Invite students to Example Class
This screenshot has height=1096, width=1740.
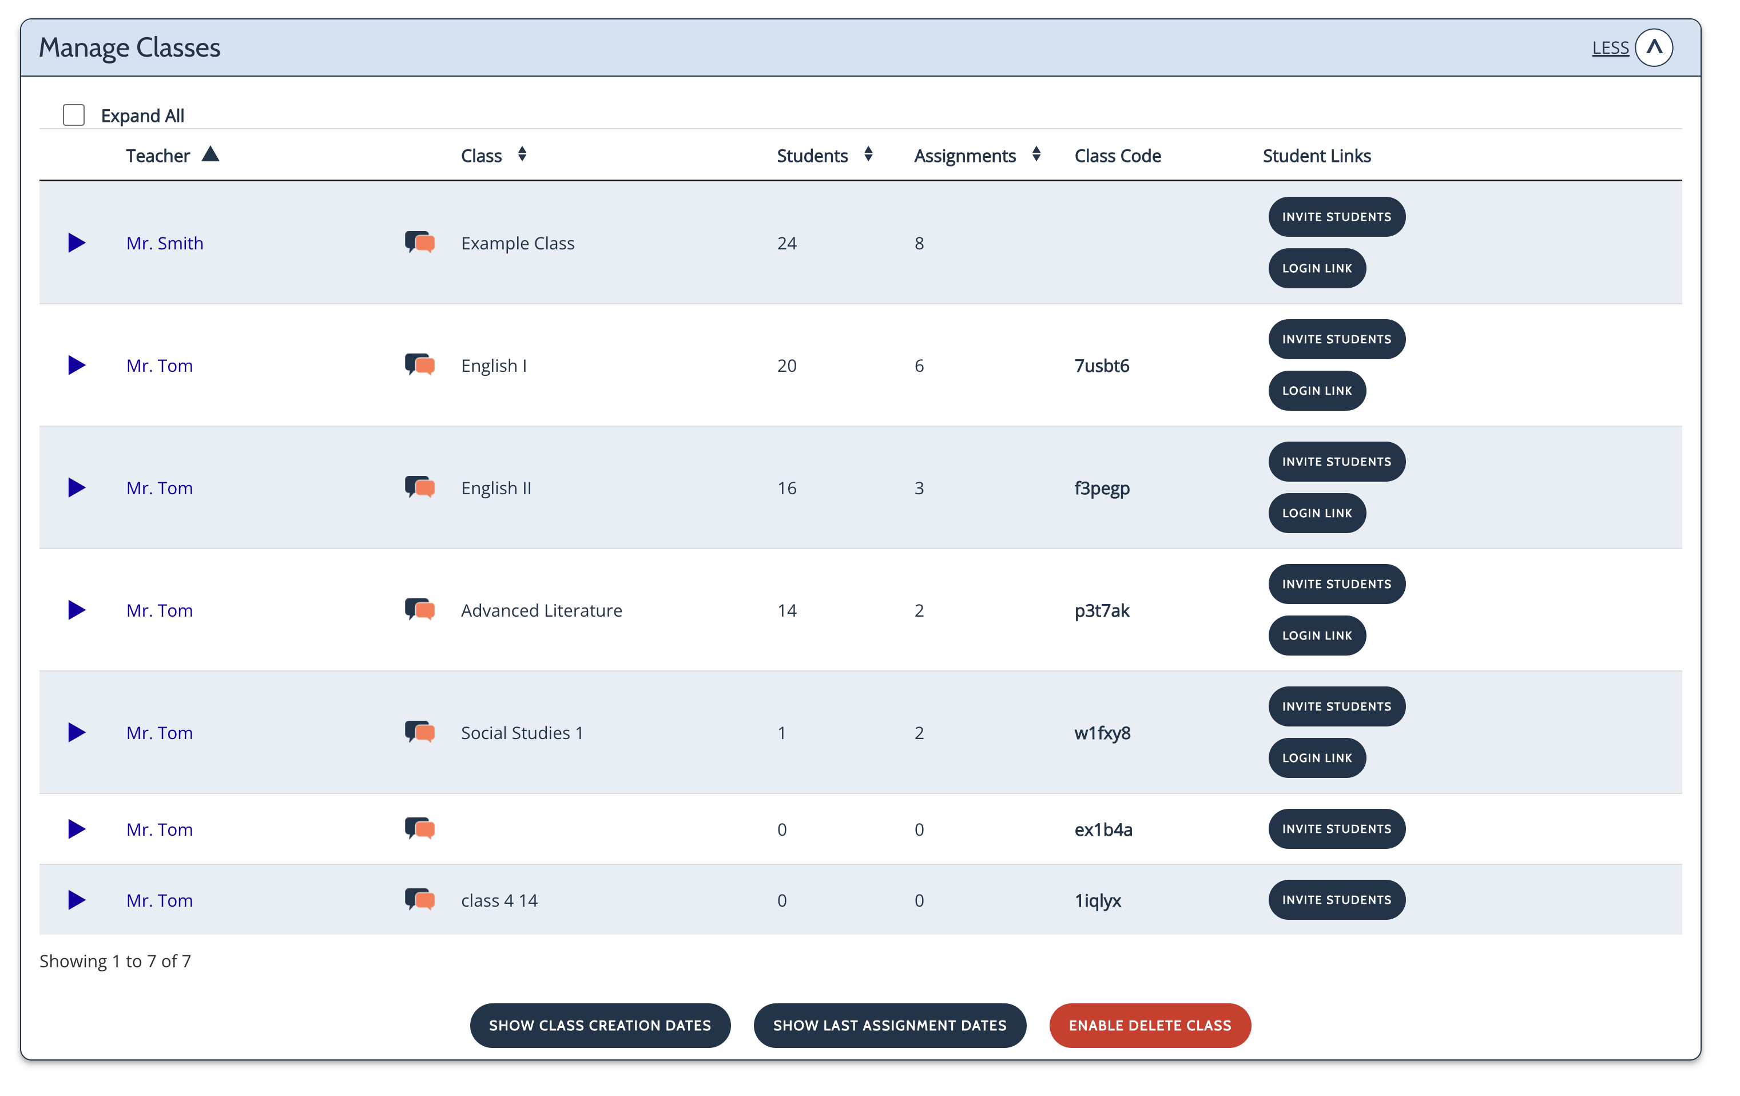pos(1336,217)
